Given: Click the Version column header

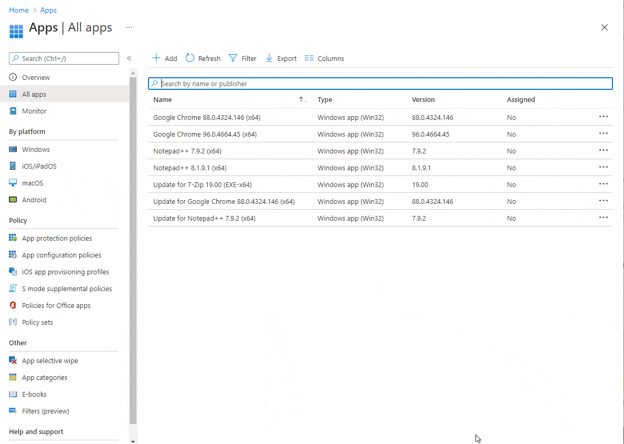Looking at the screenshot, I should 423,100.
